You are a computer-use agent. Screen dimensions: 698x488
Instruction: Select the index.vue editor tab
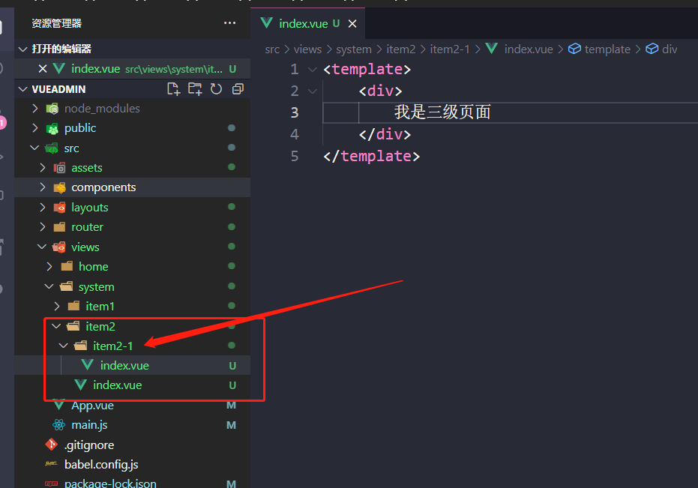coord(307,23)
